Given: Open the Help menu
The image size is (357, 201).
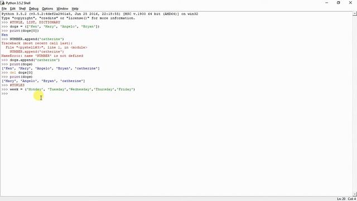Looking at the screenshot, I should click(75, 9).
